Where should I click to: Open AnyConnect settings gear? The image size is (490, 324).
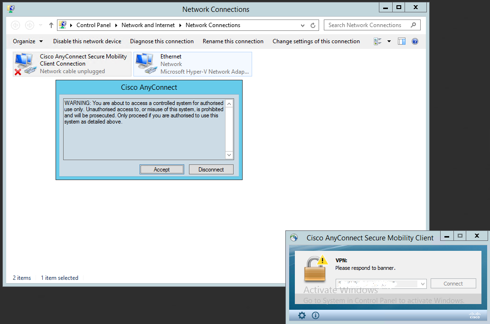(x=302, y=315)
